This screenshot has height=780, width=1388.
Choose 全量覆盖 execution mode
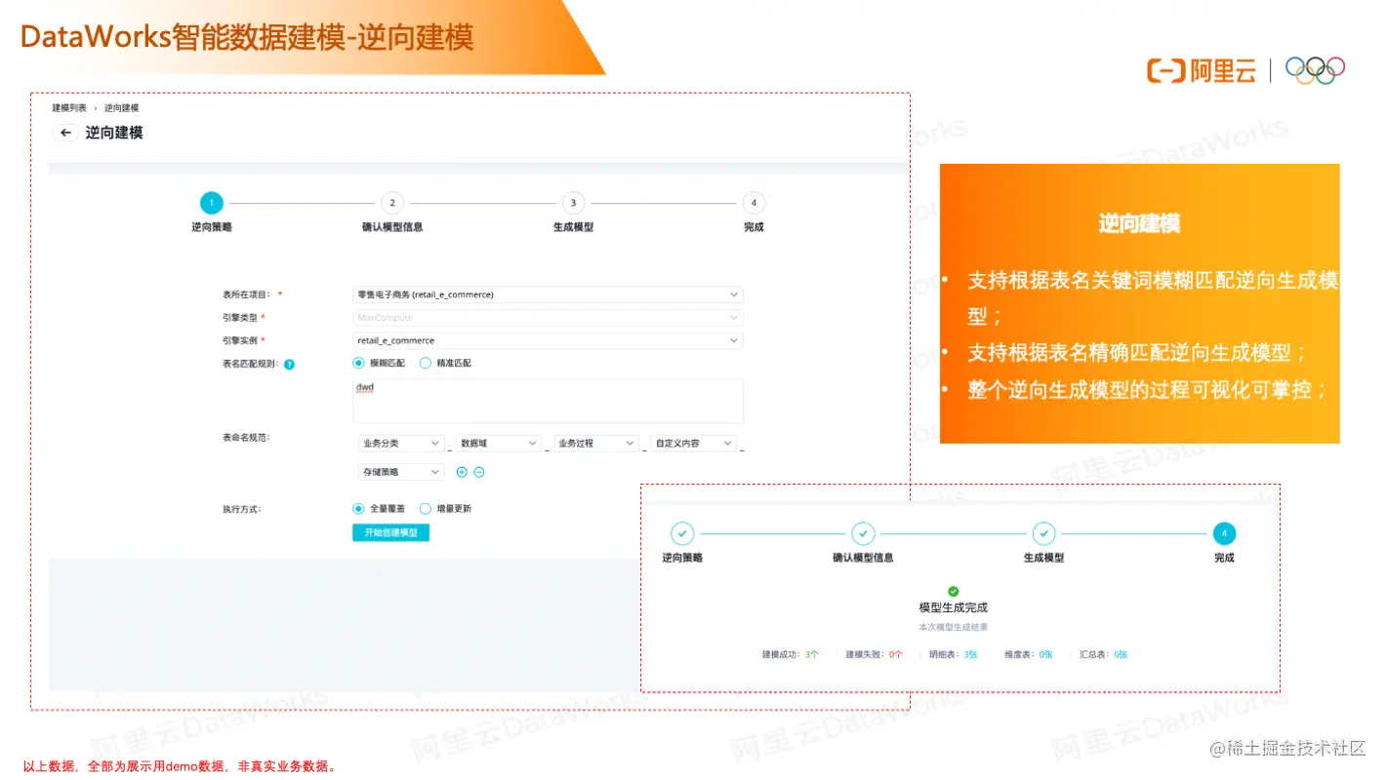coord(358,508)
